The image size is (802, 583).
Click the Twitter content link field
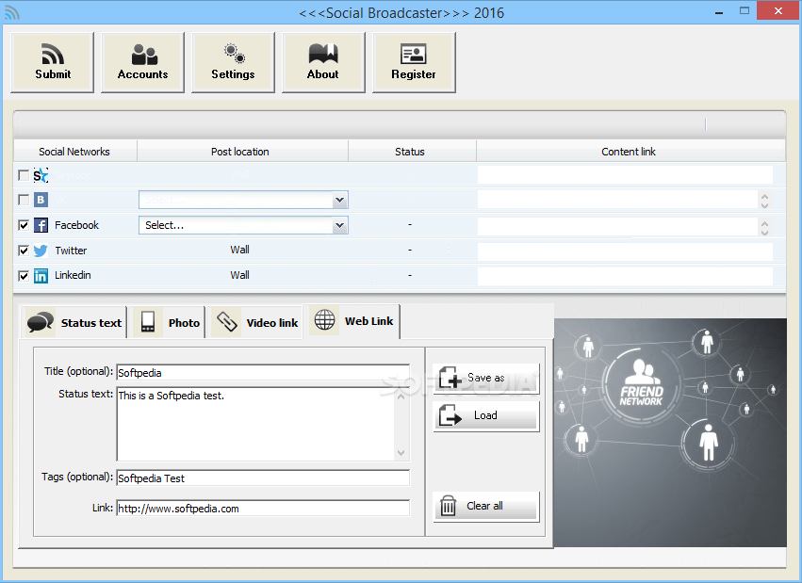click(625, 251)
